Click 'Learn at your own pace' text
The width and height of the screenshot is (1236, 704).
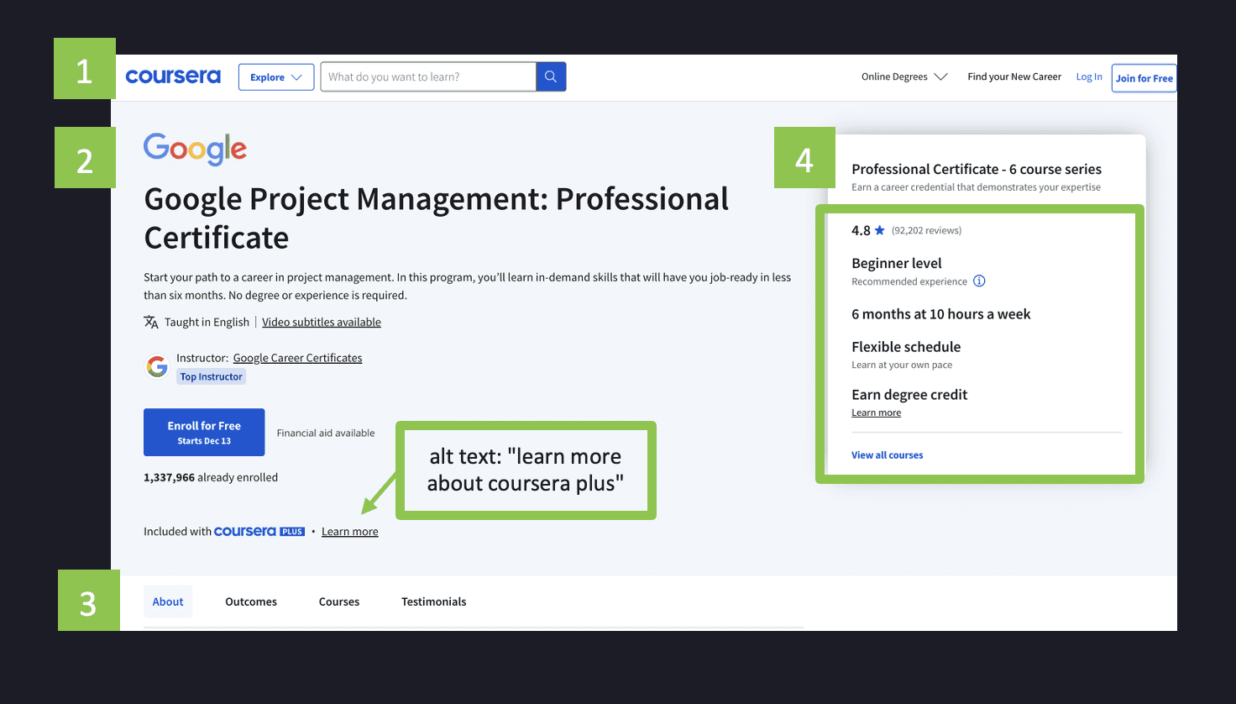902,365
